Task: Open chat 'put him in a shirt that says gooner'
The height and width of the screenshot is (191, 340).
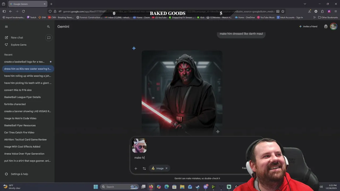Action: pos(27,161)
